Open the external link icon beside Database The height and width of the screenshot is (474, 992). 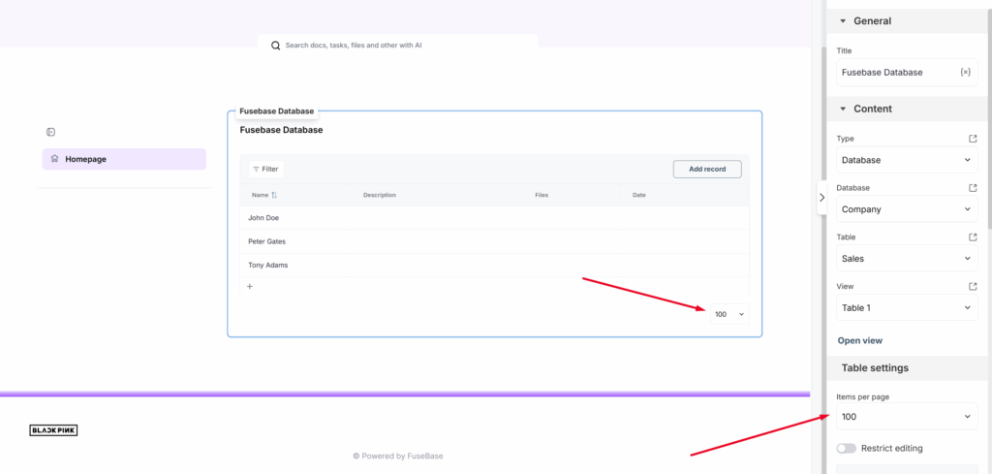point(973,188)
